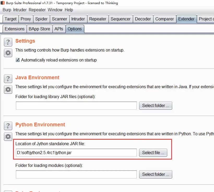Viewport: 214px width, 192px height.
Task: Switch to the Intruder tool tab
Action: coord(78,19)
